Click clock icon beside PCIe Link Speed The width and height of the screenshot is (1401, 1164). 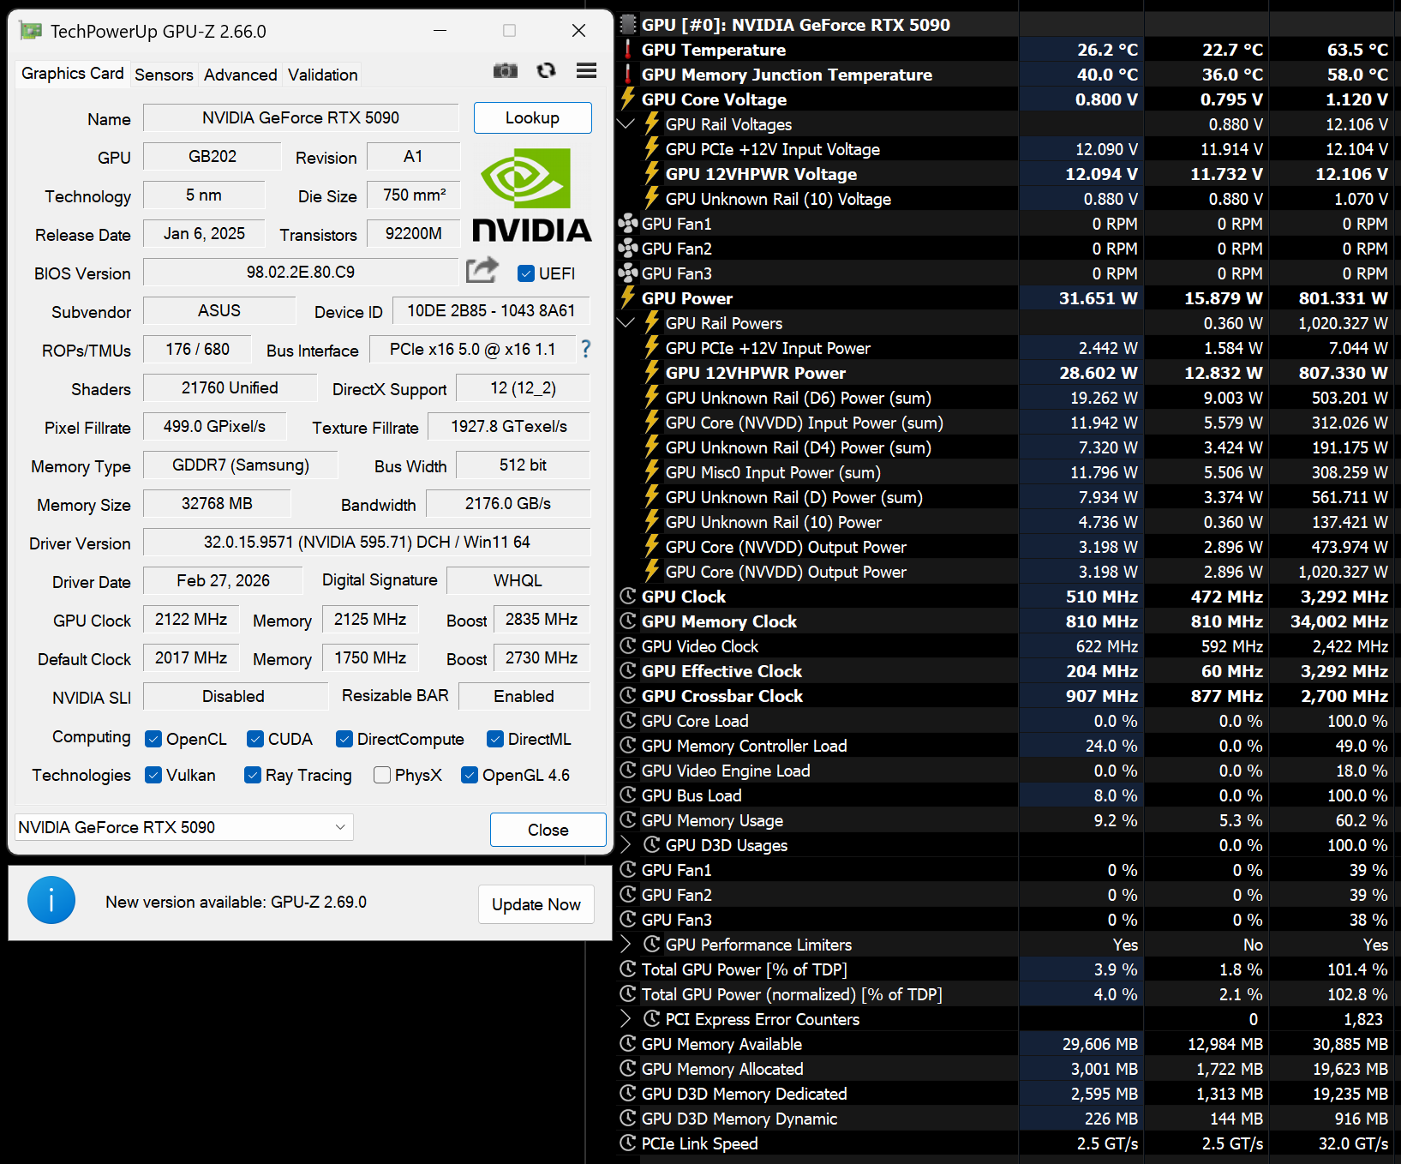[628, 1143]
